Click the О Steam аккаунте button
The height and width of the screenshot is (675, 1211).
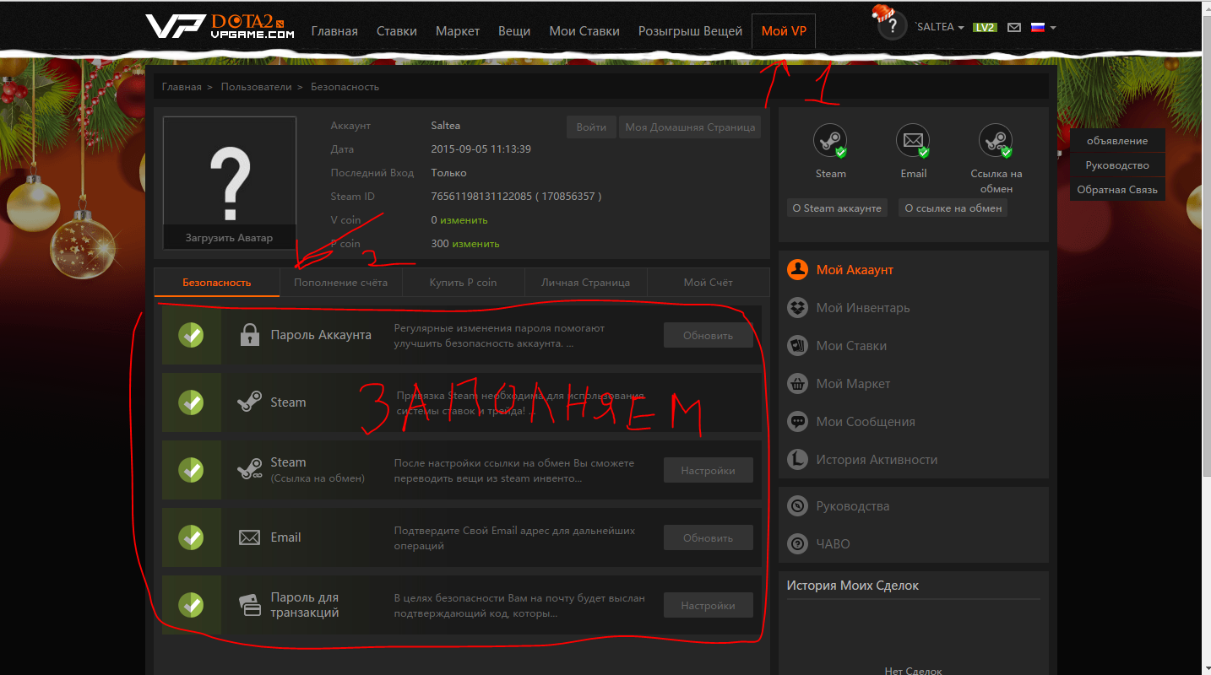click(837, 208)
